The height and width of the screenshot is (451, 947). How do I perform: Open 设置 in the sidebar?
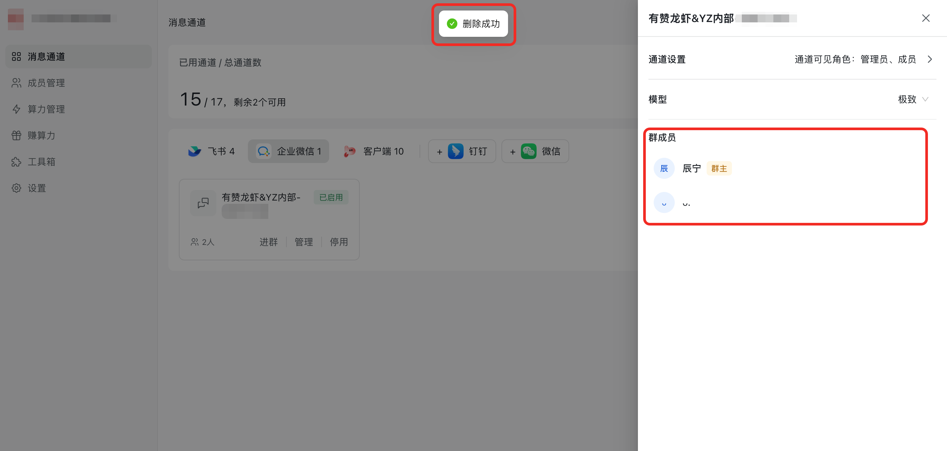coord(78,188)
